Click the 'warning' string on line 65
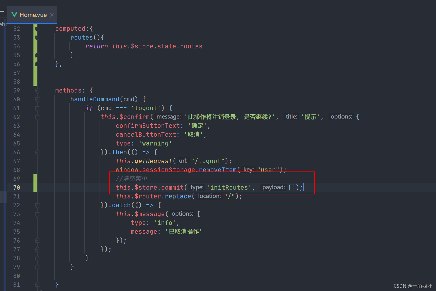 pyautogui.click(x=155, y=143)
